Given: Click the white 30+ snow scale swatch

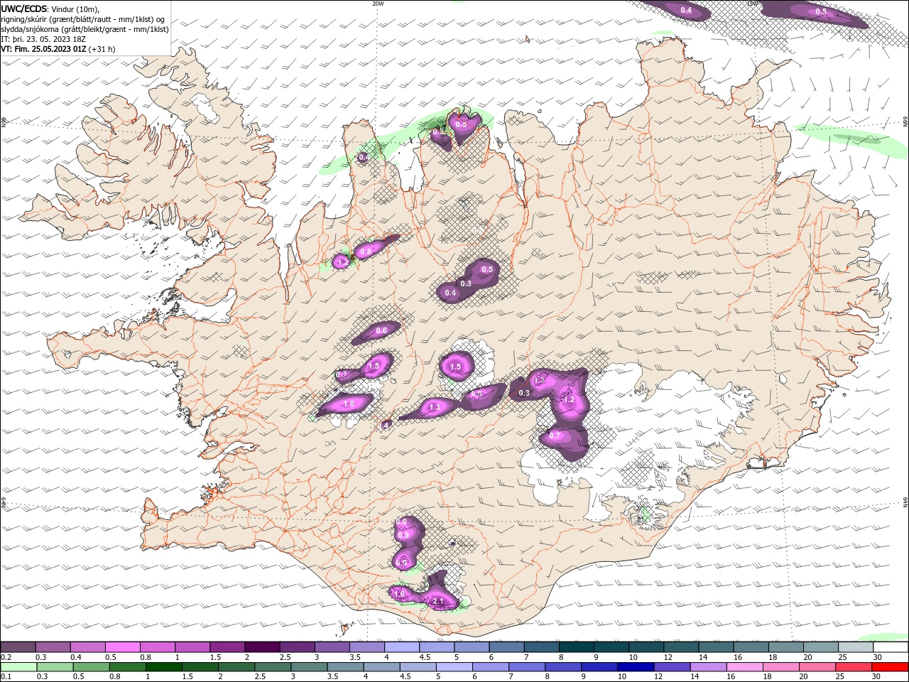Looking at the screenshot, I should click(890, 647).
